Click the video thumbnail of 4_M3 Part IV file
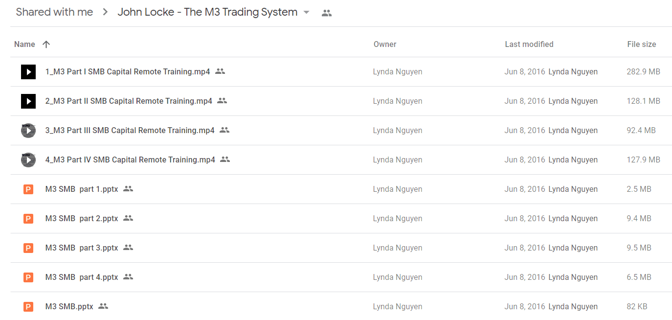Image resolution: width=672 pixels, height=320 pixels. tap(28, 160)
